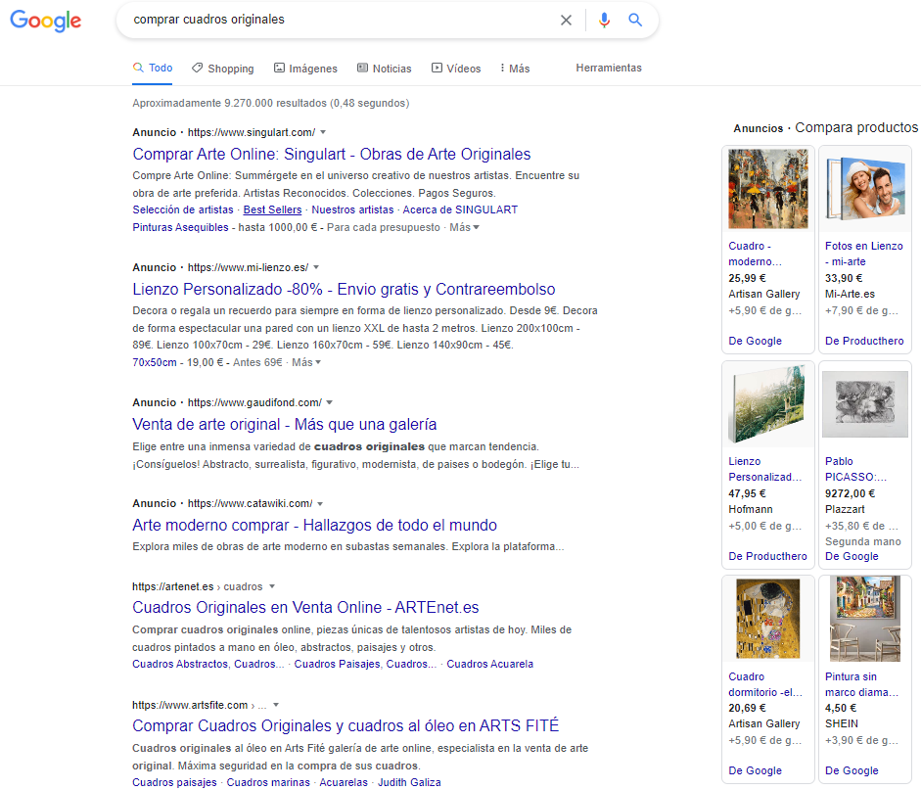This screenshot has width=921, height=790.
Task: Expand Más under the Singulart ad
Action: point(464,227)
